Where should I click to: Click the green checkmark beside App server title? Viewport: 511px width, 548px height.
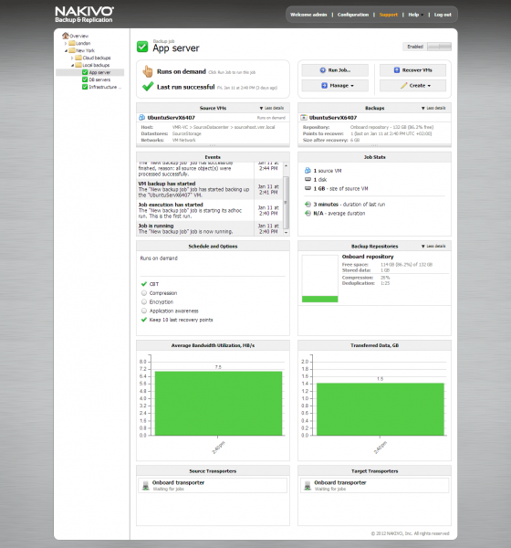pos(142,47)
